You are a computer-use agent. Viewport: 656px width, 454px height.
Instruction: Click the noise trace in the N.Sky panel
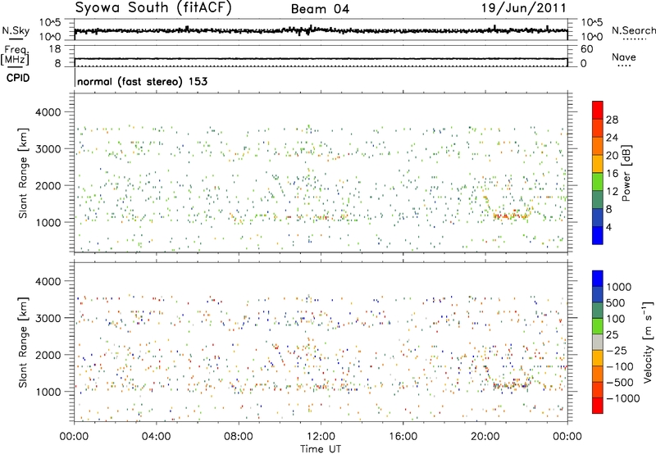tap(321, 30)
